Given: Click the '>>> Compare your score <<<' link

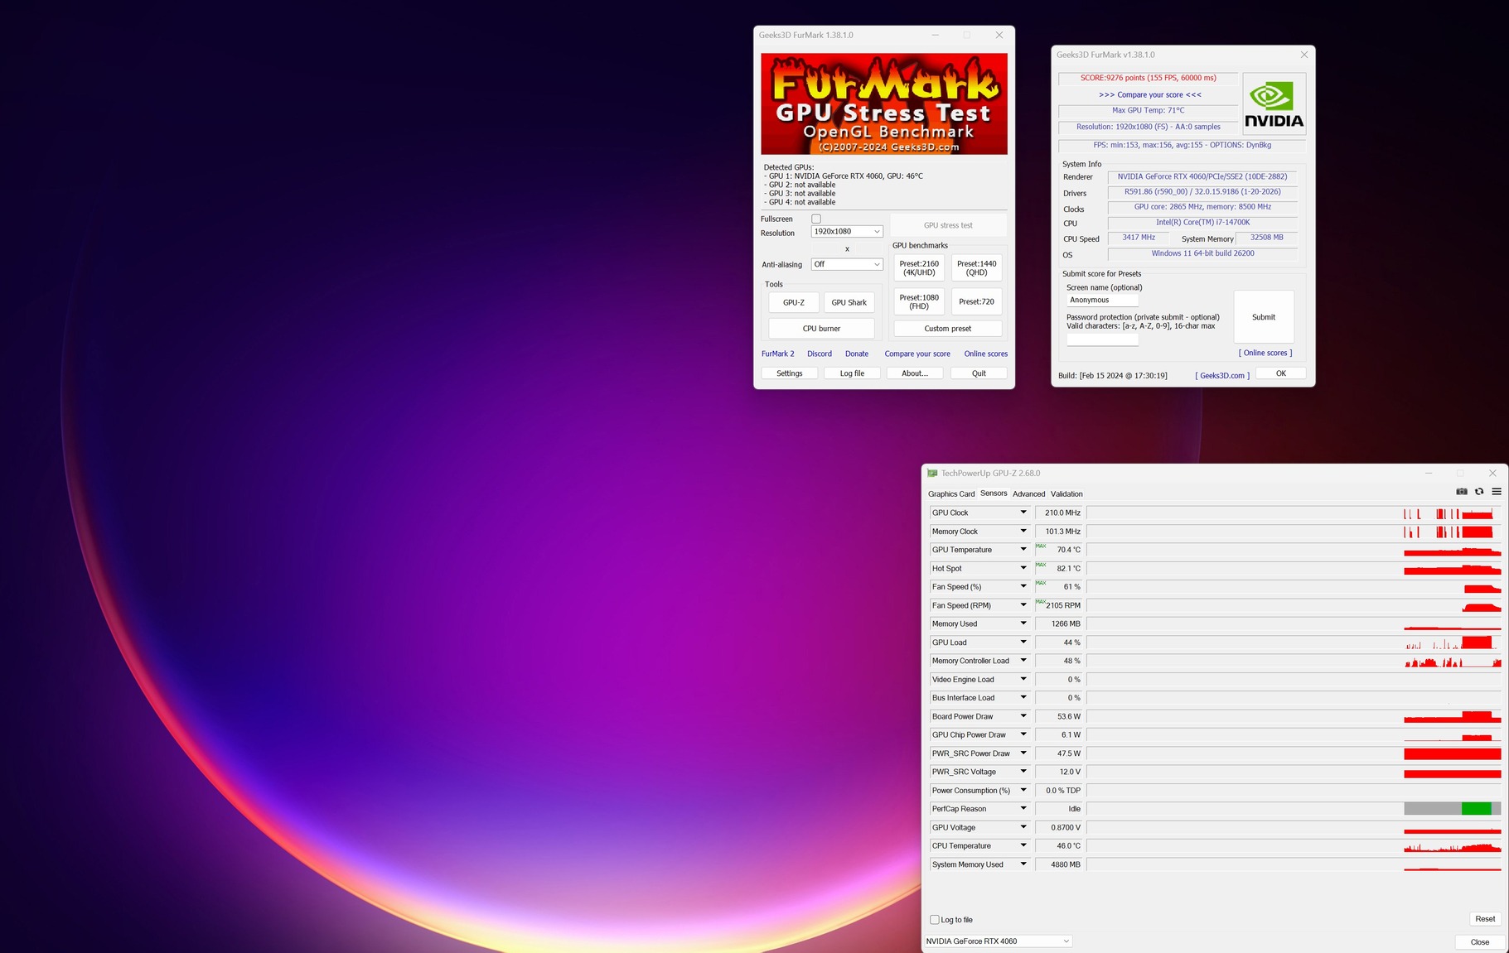Looking at the screenshot, I should pos(1150,94).
